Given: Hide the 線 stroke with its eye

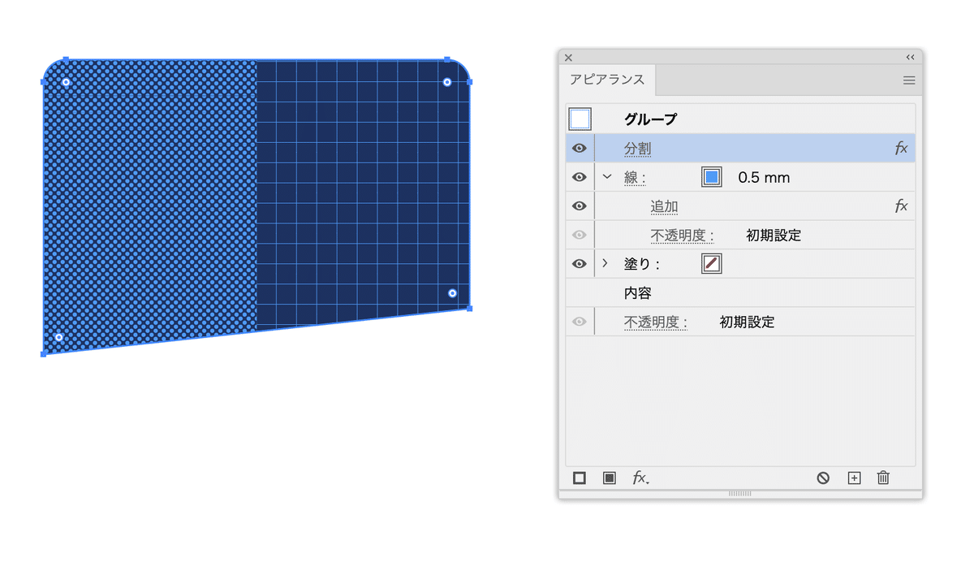Looking at the screenshot, I should pyautogui.click(x=580, y=177).
